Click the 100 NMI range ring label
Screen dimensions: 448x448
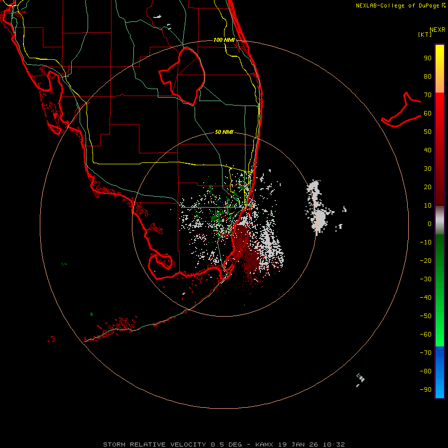pos(224,40)
